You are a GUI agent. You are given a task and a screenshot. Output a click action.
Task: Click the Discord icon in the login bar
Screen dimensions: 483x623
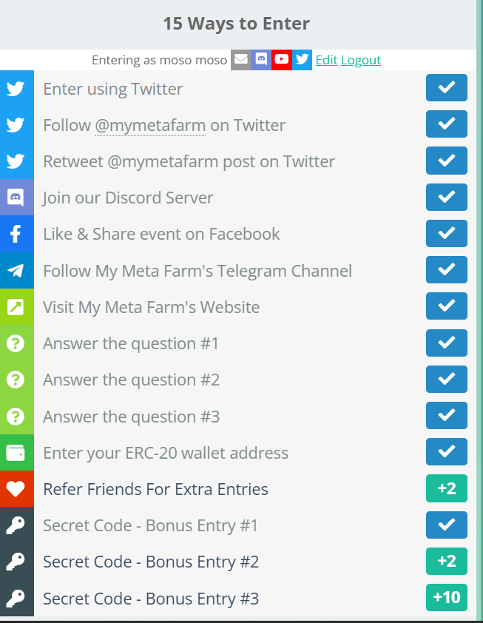click(261, 60)
